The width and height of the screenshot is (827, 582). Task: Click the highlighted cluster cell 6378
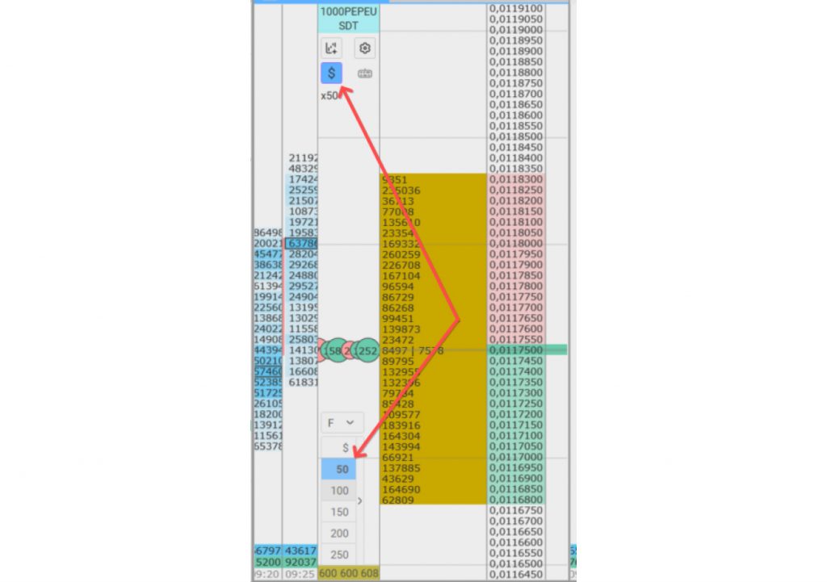coord(301,243)
